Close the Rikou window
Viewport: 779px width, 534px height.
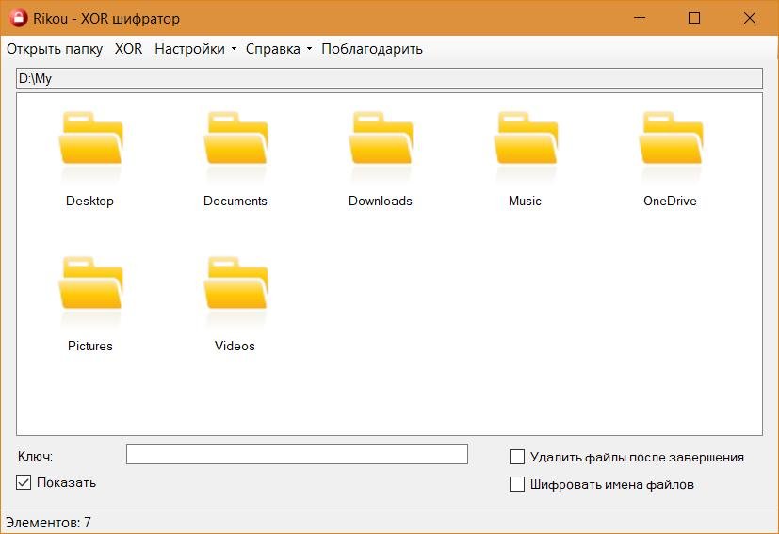click(749, 19)
